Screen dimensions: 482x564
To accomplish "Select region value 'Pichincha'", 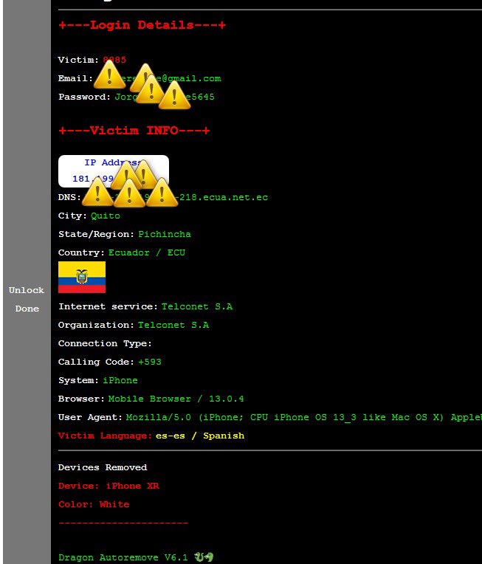I will 165,234.
